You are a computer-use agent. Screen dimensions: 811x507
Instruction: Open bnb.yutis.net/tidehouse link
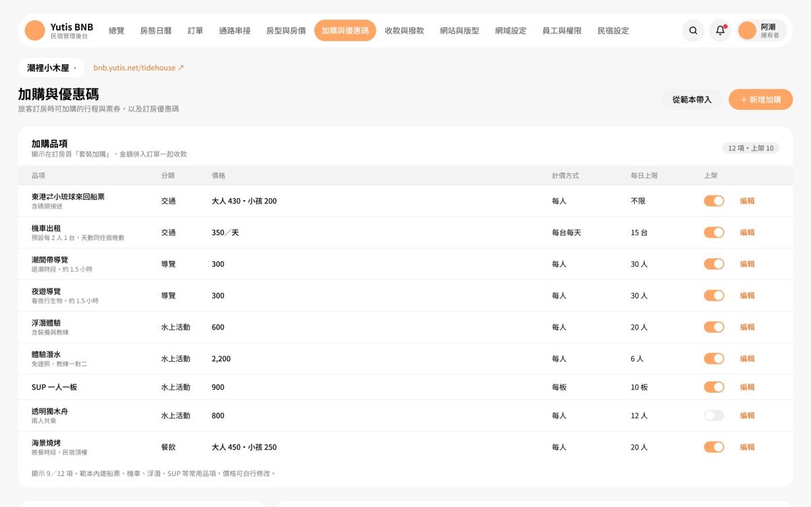[x=139, y=68]
